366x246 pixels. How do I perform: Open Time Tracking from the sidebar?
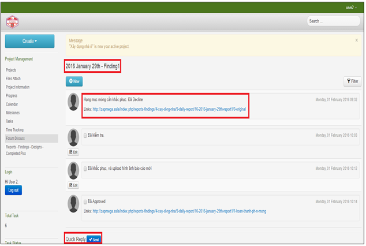[x=14, y=130]
